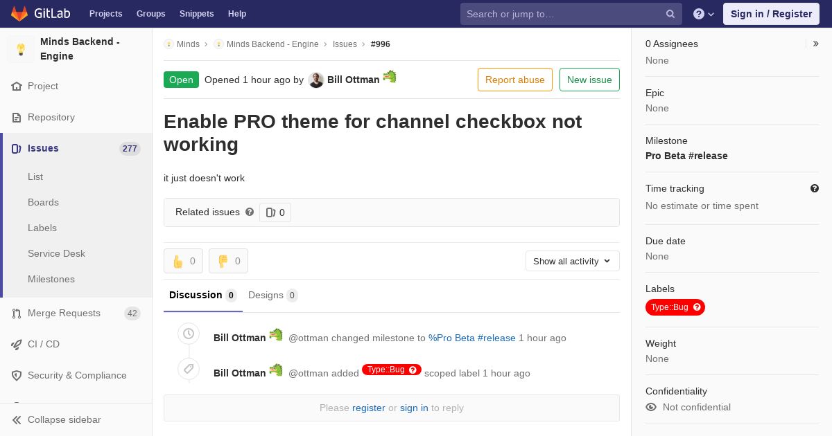Click the Issues icon in sidebar
Viewport: 832px width, 436px height.
click(17, 149)
